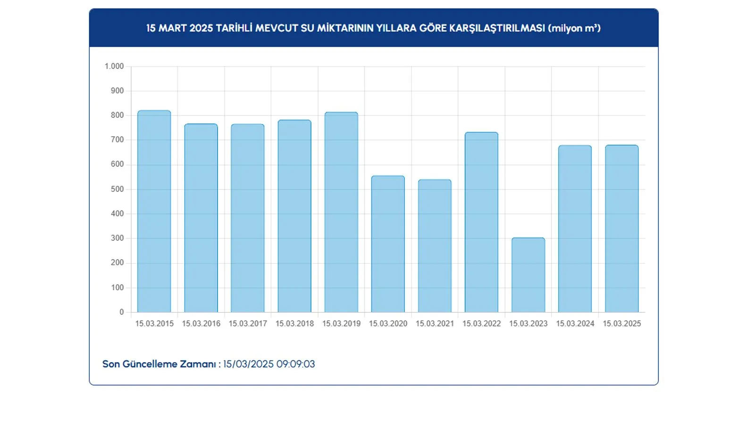Click the y-axis value 1.000

pos(114,66)
